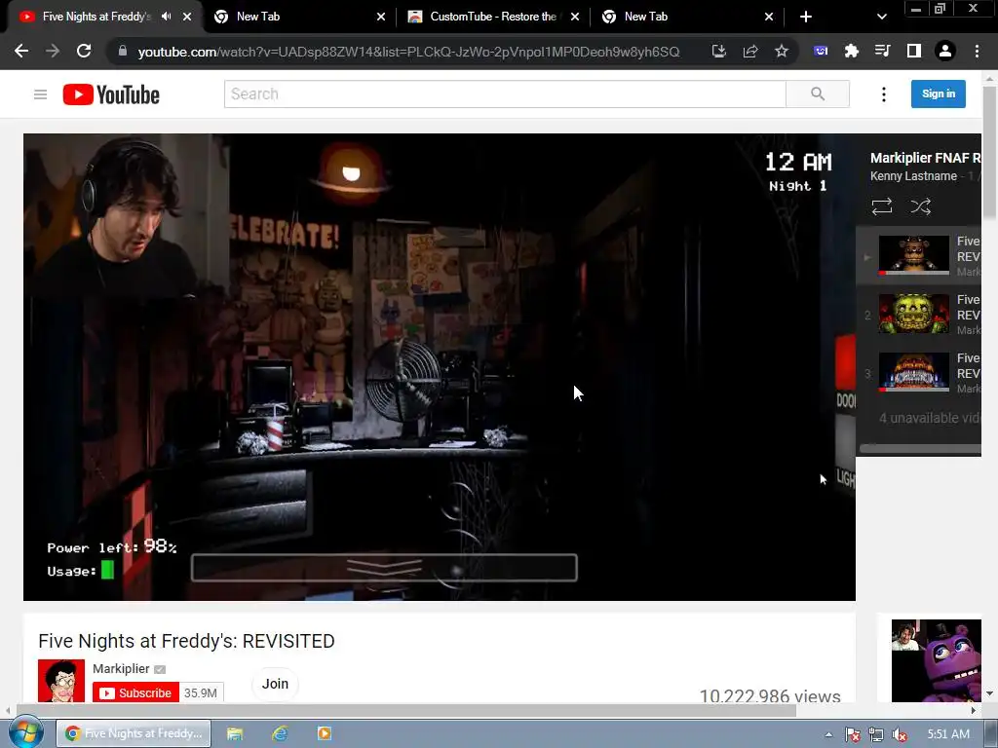Open the media control icon in toolbar

tap(883, 51)
